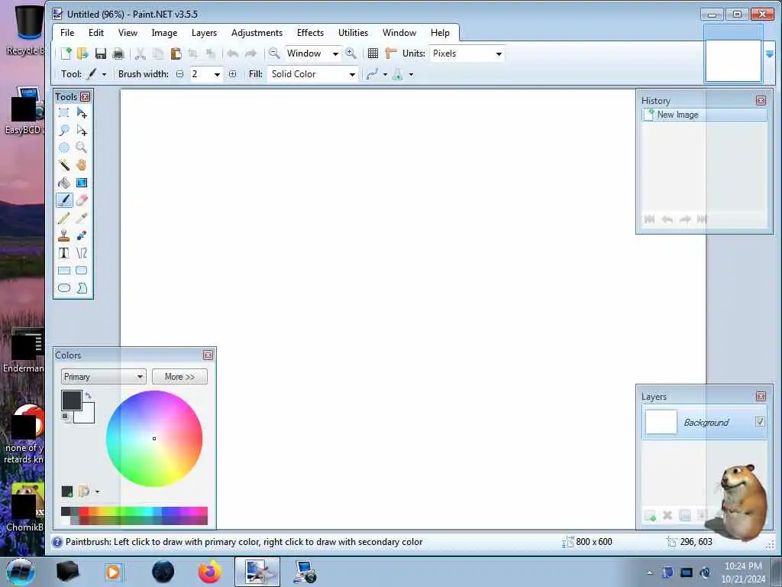782x587 pixels.
Task: Select the Rectangle shape tool
Action: point(64,271)
